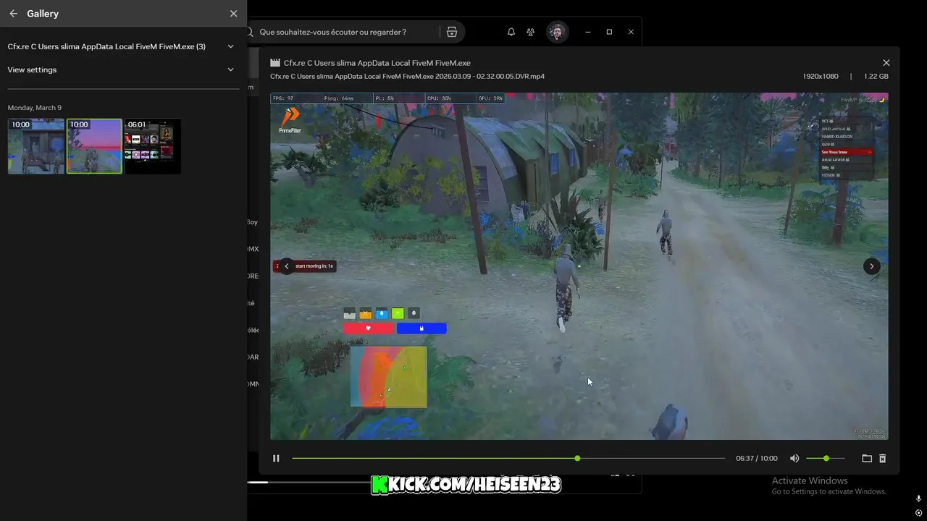Viewport: 927px width, 521px height.
Task: Close the video viewer window
Action: (x=886, y=63)
